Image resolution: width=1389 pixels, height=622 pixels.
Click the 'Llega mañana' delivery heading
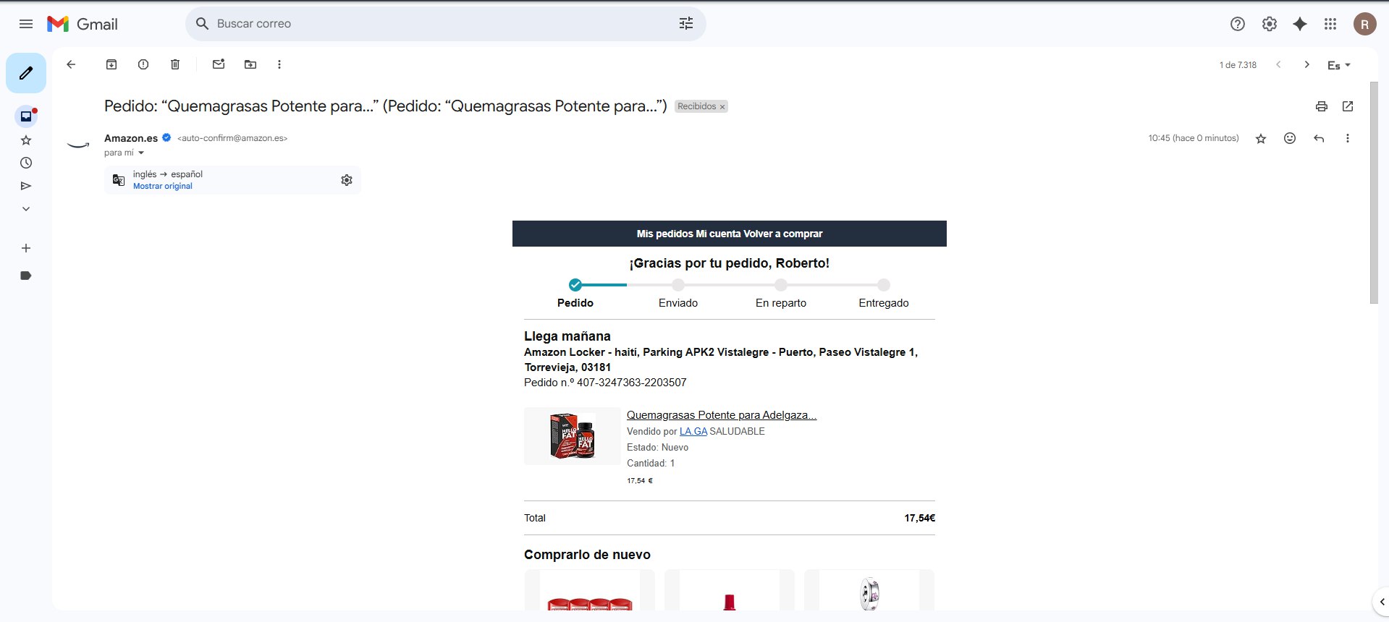[567, 336]
